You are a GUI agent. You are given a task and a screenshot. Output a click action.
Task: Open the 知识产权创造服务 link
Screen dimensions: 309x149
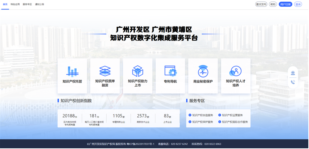coord(203,115)
